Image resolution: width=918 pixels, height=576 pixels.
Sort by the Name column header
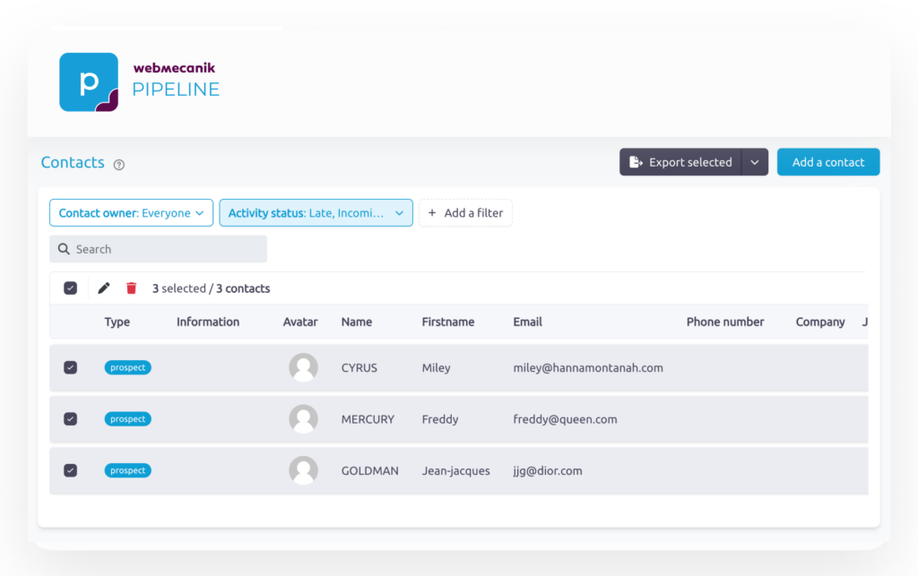tap(356, 322)
